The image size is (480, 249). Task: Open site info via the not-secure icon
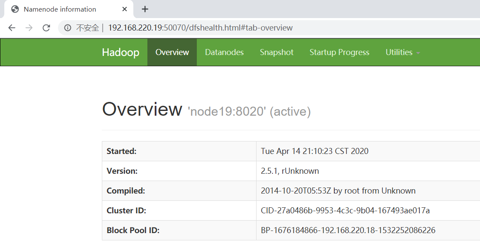(x=67, y=28)
